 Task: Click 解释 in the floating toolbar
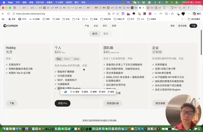click(x=93, y=92)
